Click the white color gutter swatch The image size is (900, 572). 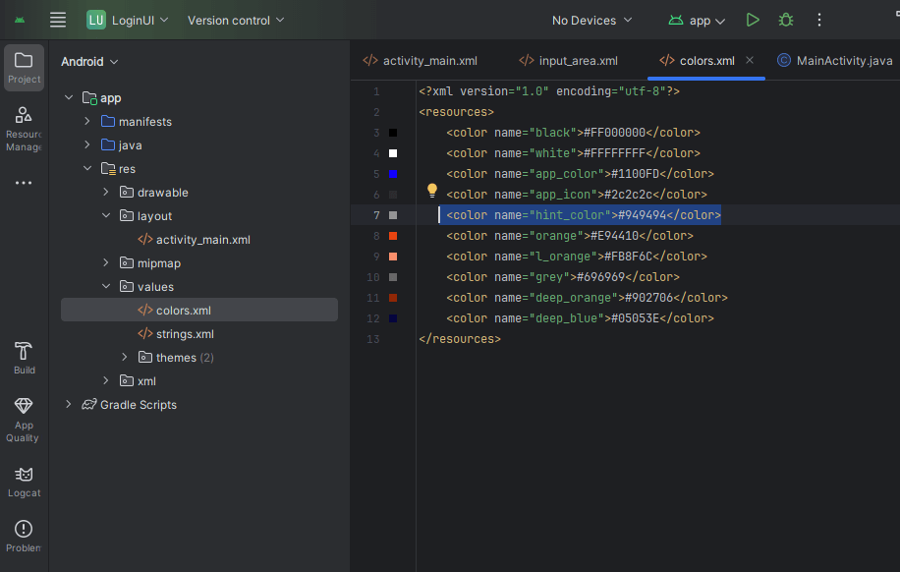[393, 153]
